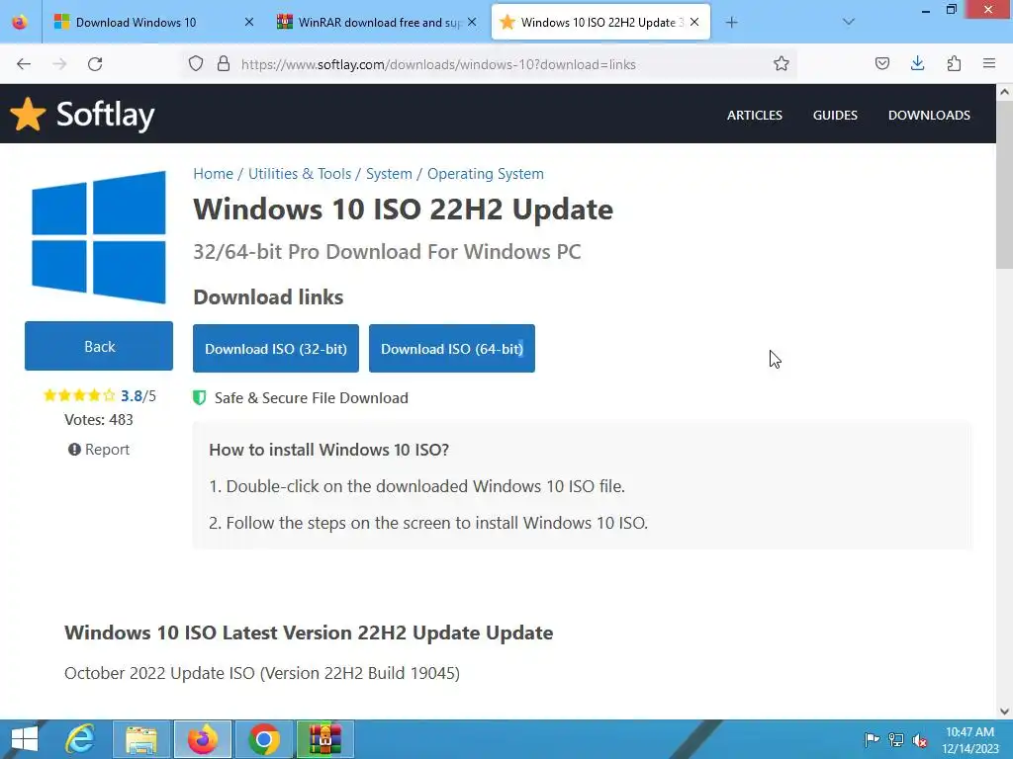
Task: Click the Windows 10 logo image
Action: tap(99, 237)
